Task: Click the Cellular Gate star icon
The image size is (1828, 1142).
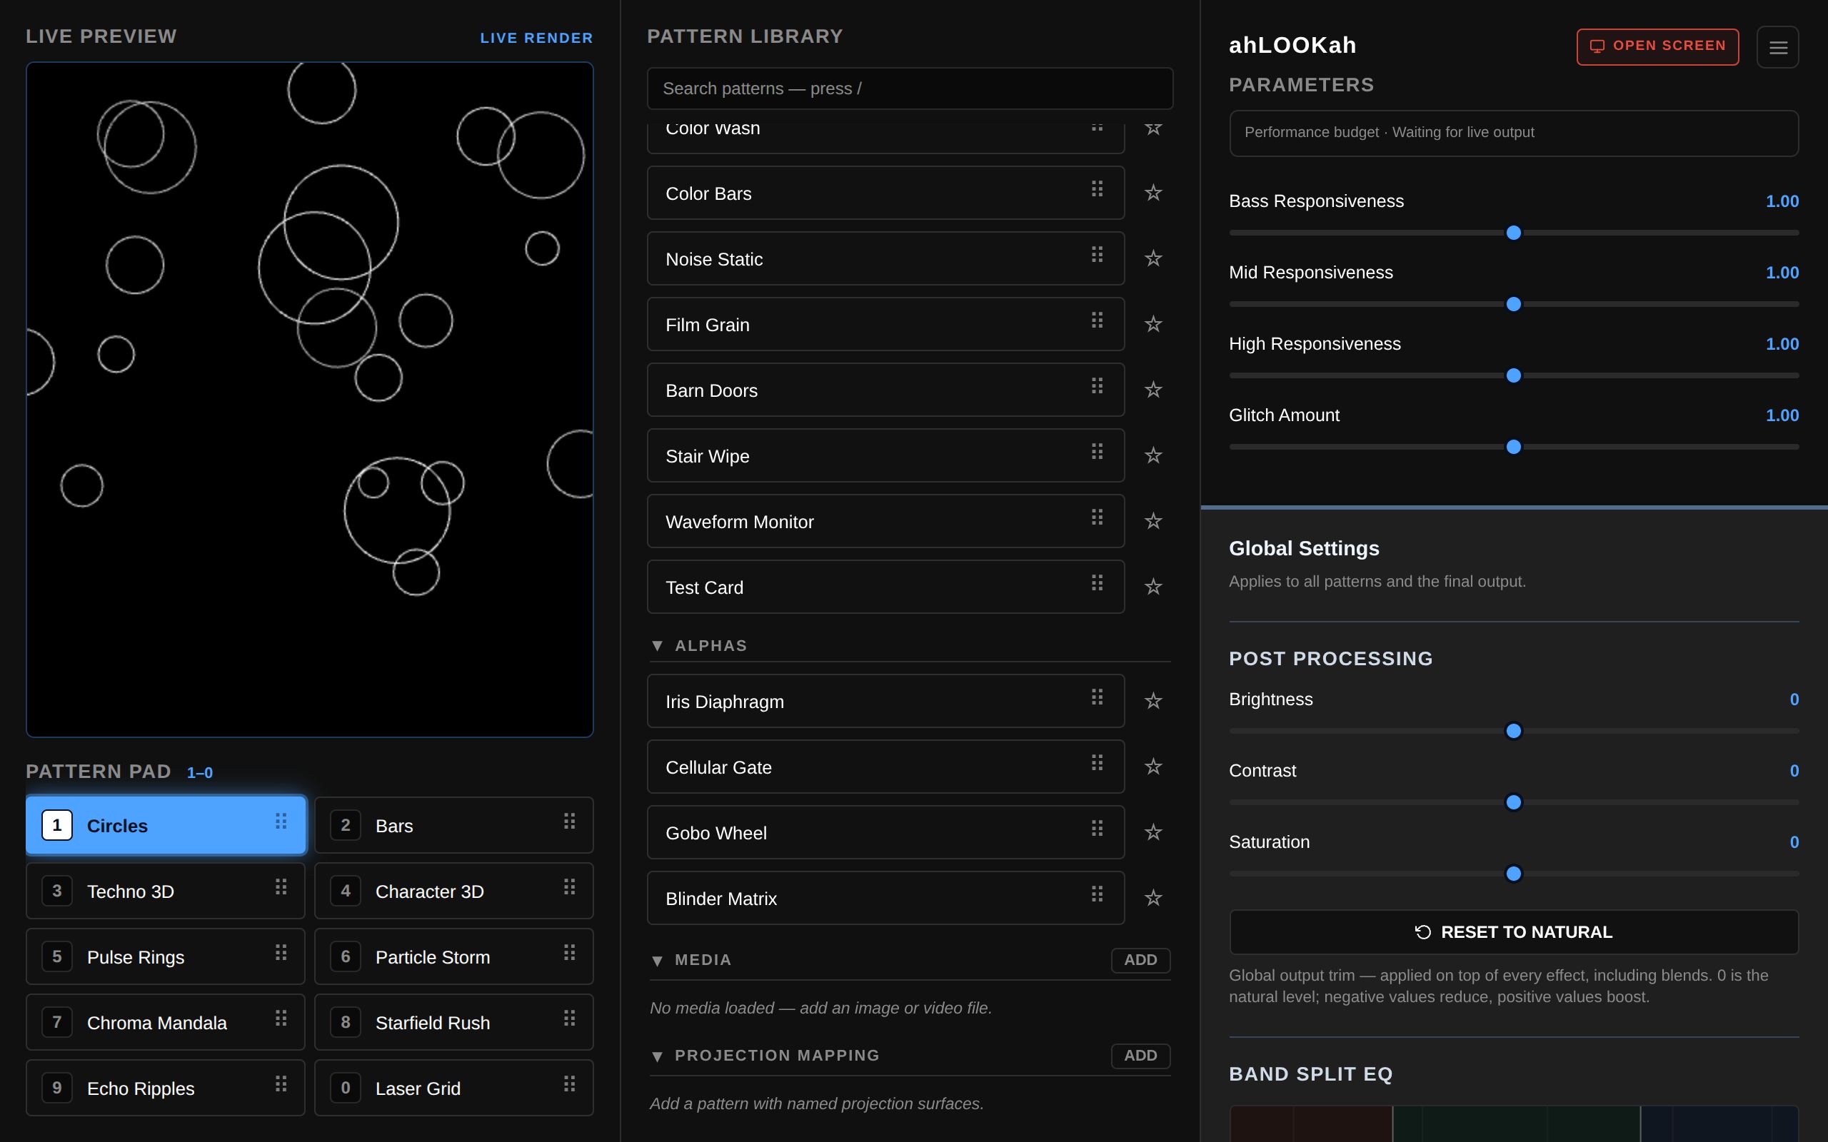Action: click(1152, 767)
